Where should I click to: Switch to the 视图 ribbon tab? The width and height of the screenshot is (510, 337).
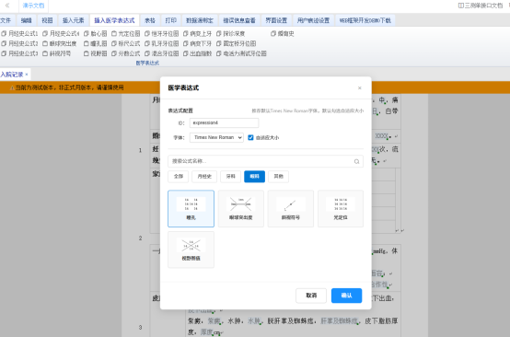47,20
